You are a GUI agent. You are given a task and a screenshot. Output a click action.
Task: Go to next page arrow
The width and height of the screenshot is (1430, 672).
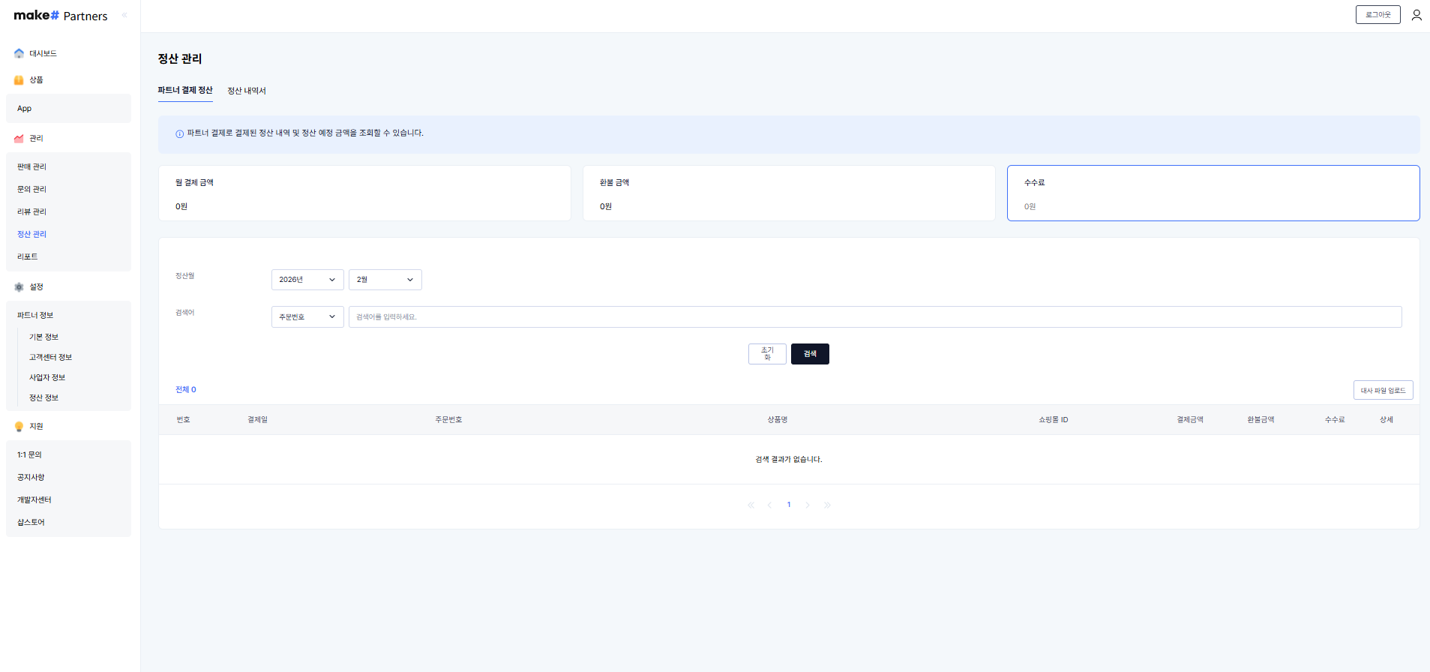808,505
